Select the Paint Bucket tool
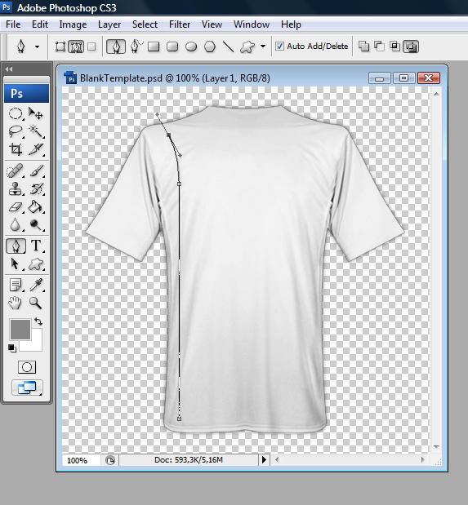Image resolution: width=468 pixels, height=505 pixels. click(x=35, y=206)
